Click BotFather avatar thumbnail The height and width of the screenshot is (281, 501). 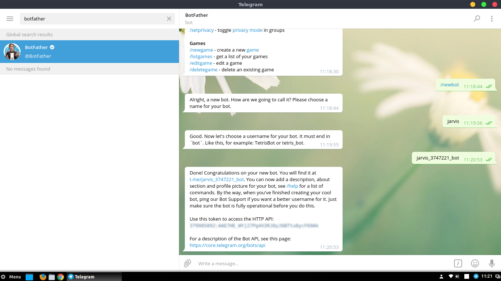12,52
